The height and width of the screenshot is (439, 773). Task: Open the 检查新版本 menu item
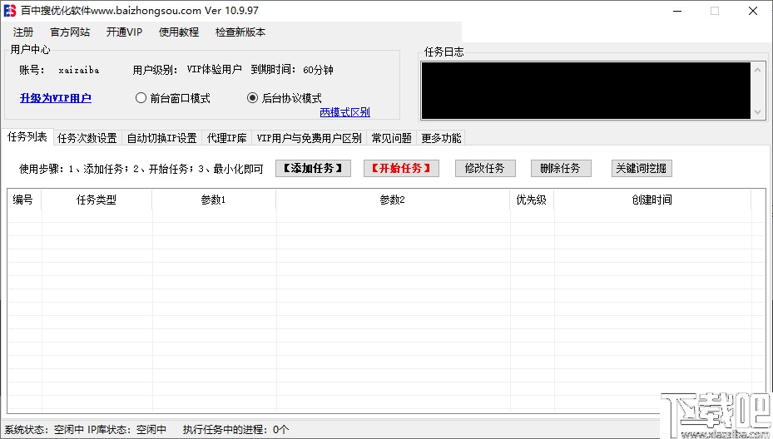point(240,32)
